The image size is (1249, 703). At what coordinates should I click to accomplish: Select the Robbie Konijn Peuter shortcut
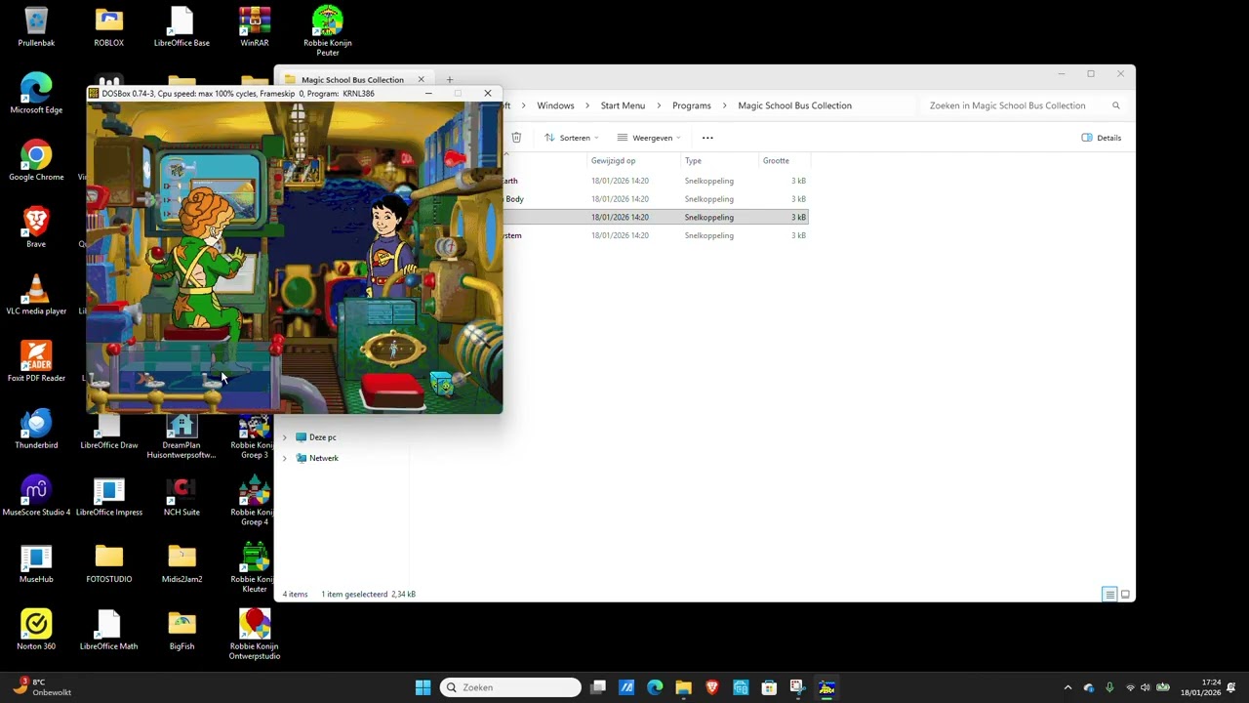coord(328,31)
